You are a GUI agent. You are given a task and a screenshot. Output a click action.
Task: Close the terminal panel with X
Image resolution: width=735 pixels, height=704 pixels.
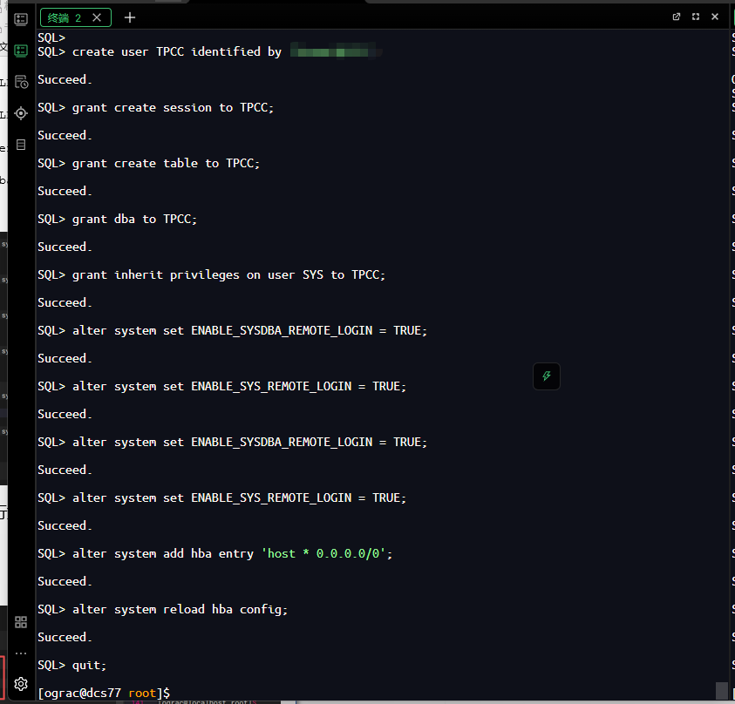point(715,17)
